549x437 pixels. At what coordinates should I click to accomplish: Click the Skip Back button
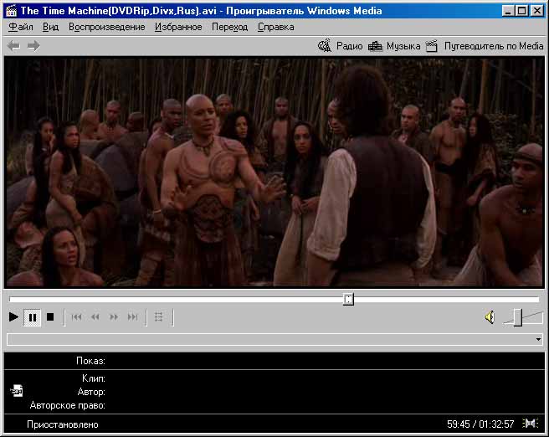click(x=77, y=317)
